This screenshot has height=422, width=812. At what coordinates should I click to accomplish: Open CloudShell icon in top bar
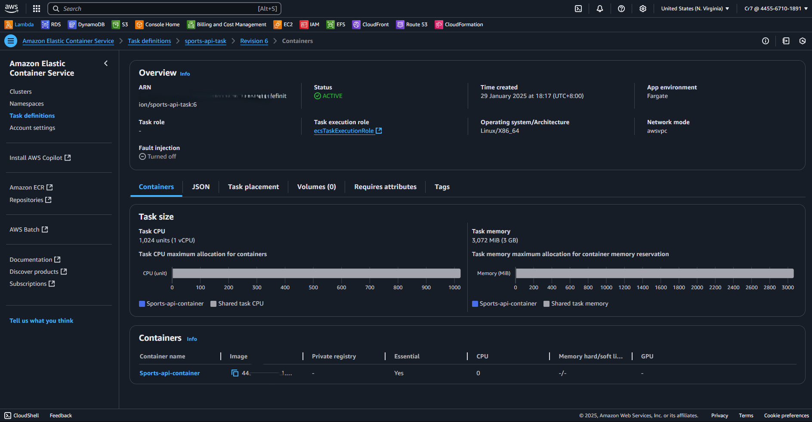coord(578,9)
